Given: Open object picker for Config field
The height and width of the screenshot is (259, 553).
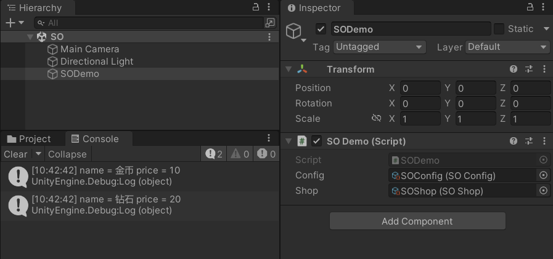Looking at the screenshot, I should (544, 175).
